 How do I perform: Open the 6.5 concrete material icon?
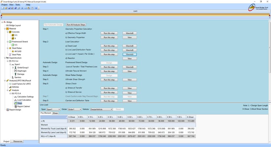click(13, 35)
